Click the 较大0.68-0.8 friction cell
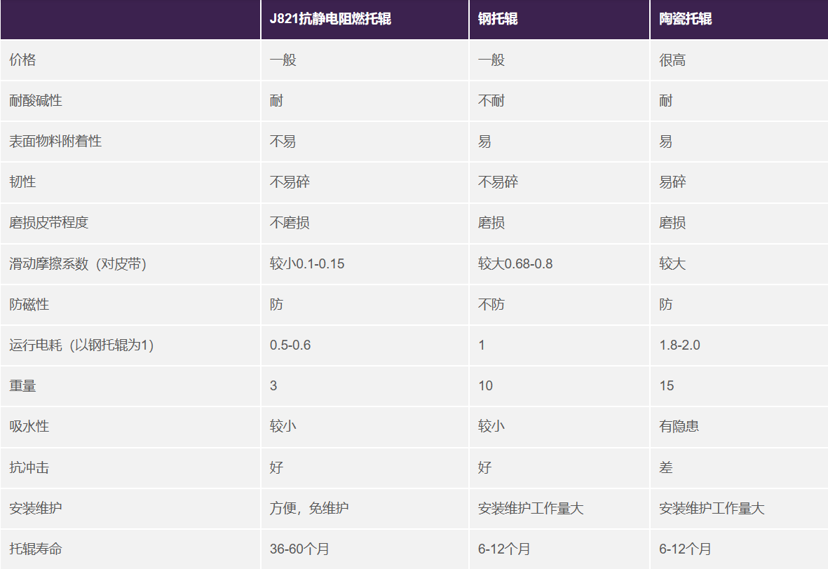This screenshot has width=828, height=569. point(515,264)
